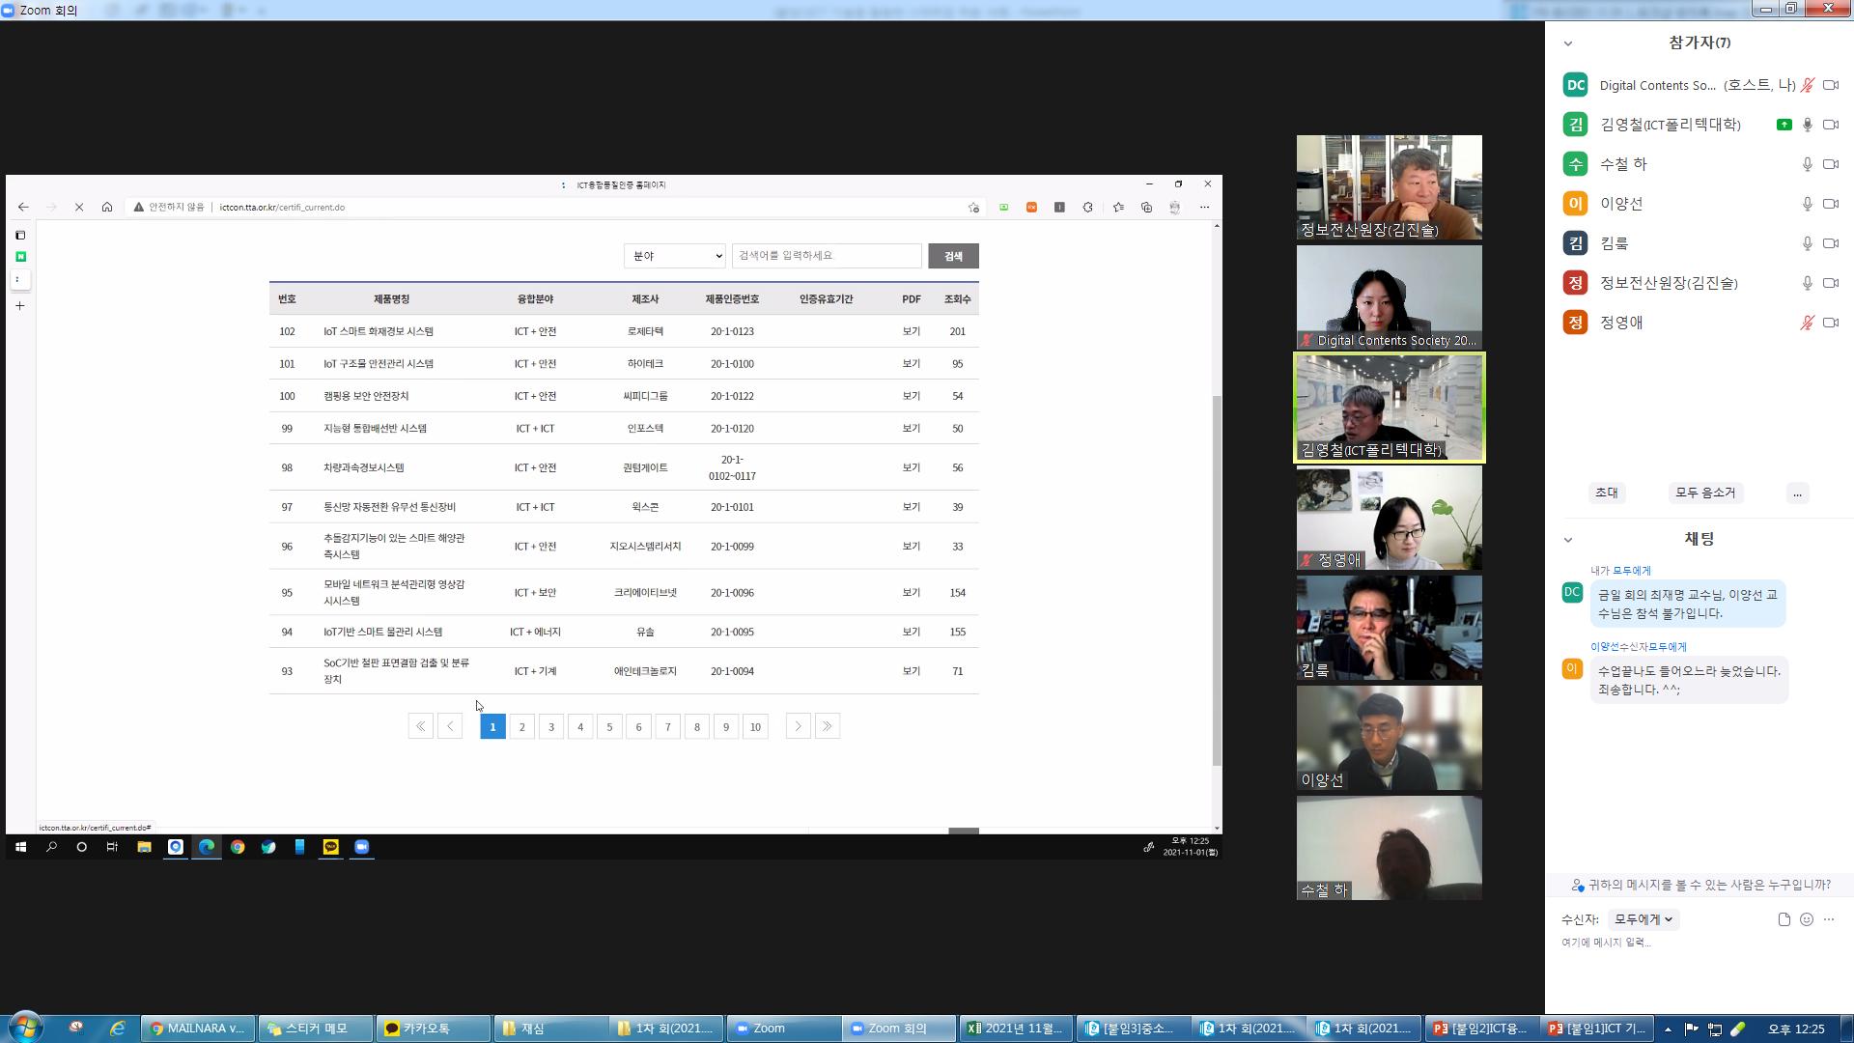Collapse 참가자 panel chevron

coord(1568,43)
